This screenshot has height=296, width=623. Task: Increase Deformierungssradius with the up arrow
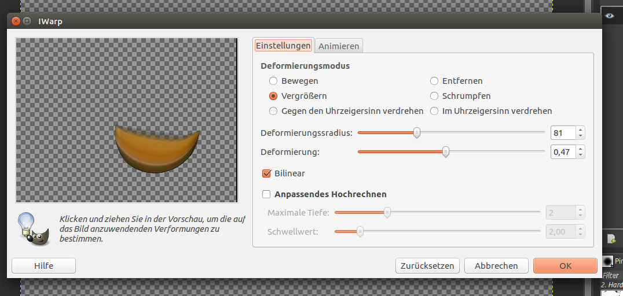point(581,129)
